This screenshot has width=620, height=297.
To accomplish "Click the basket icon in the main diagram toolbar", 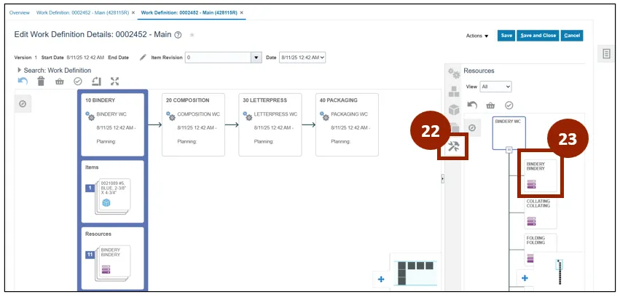I will pos(59,82).
